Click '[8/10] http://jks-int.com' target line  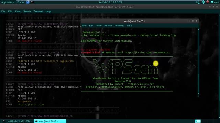pyautogui.click(x=36, y=84)
